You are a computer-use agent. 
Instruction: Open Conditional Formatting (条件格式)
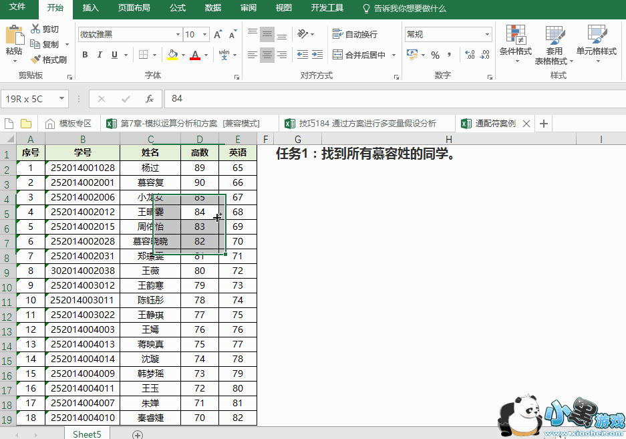(x=515, y=44)
